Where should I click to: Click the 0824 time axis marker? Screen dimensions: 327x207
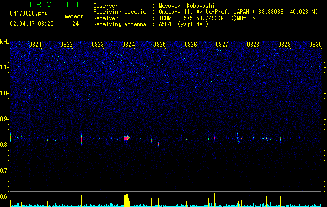(x=128, y=45)
